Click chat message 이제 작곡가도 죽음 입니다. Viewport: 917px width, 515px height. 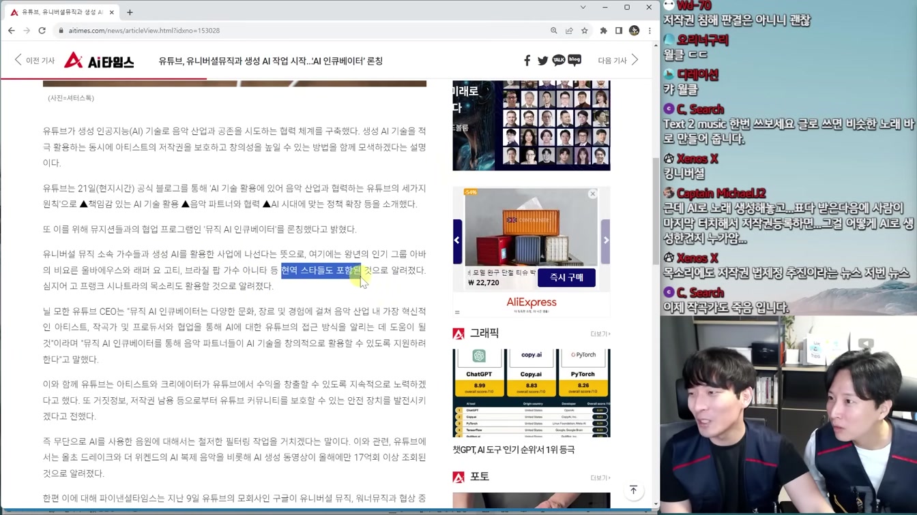[x=726, y=308]
